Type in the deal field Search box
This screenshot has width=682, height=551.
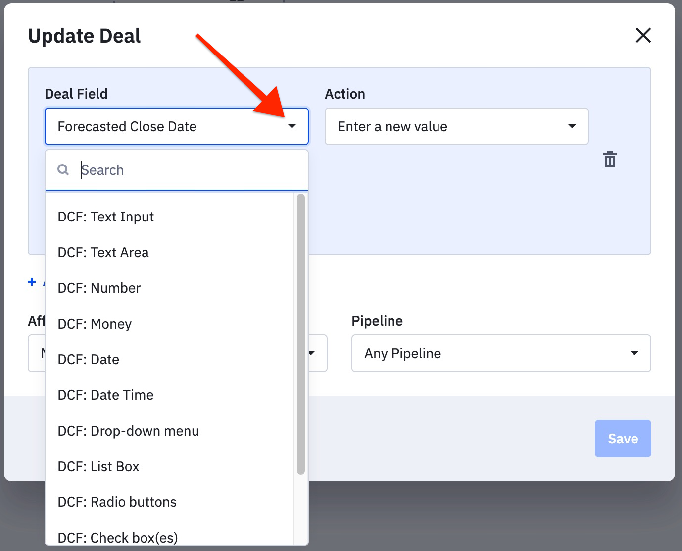point(188,170)
